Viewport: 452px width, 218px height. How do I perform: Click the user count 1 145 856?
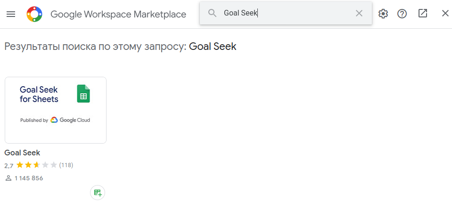coord(29,178)
